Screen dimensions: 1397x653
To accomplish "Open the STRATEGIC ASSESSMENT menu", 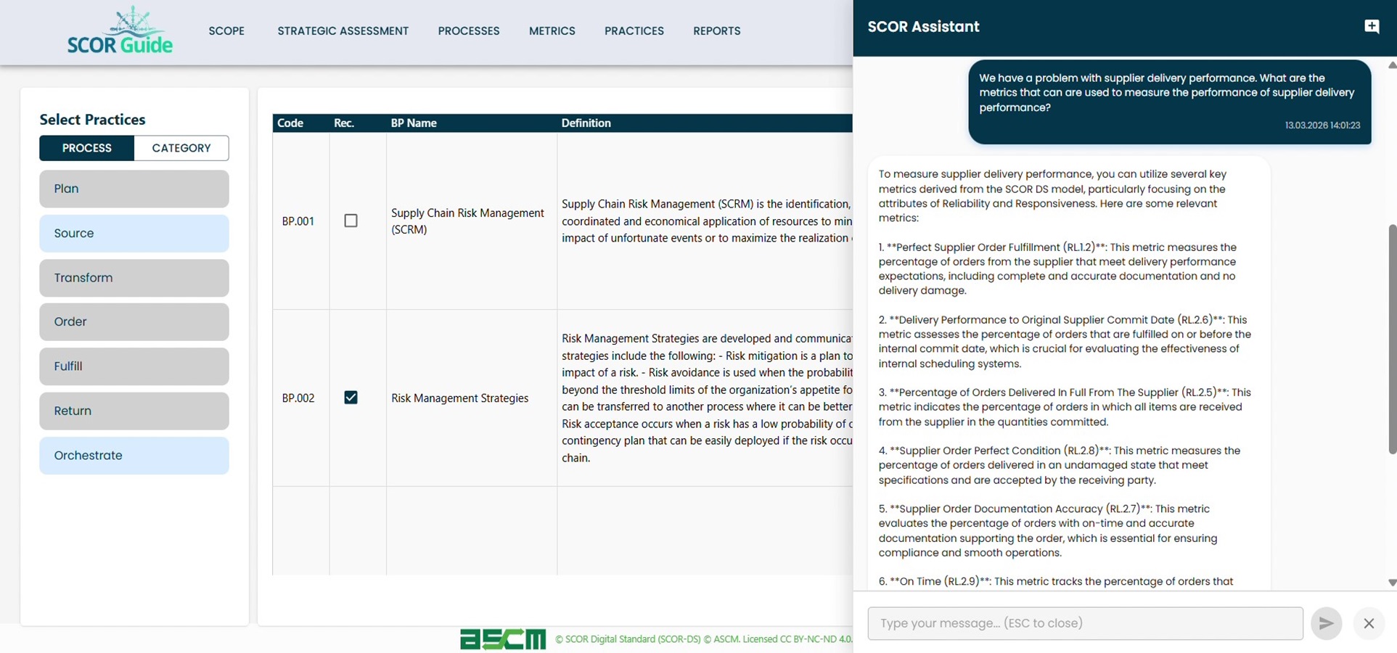I will [x=343, y=30].
